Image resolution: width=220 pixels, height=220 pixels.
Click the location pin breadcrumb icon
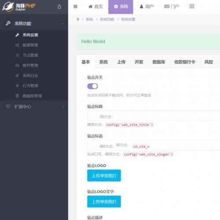tap(78, 19)
